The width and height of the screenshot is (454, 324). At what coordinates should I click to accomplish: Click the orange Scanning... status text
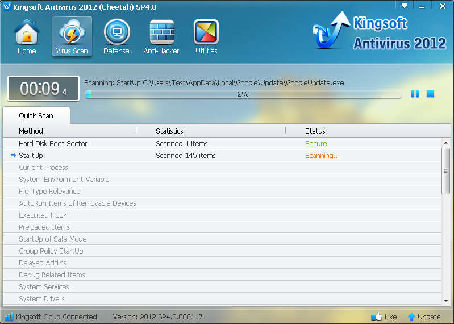click(322, 156)
